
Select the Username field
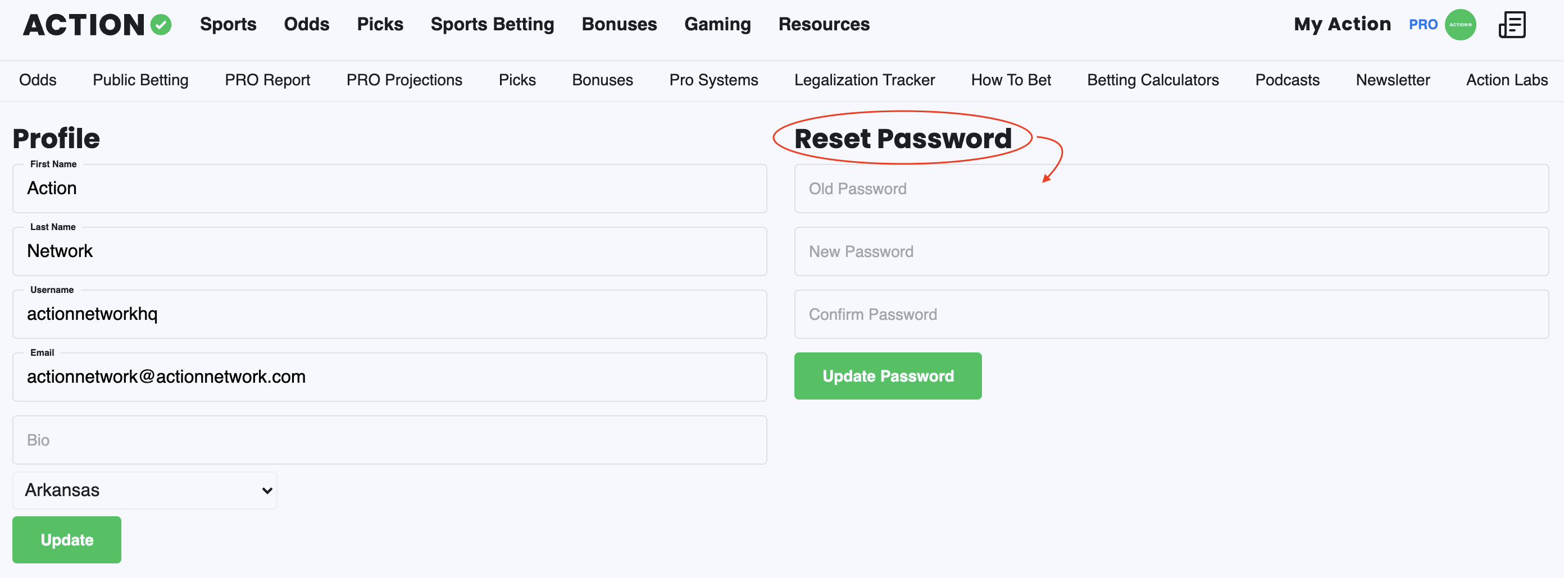(389, 314)
